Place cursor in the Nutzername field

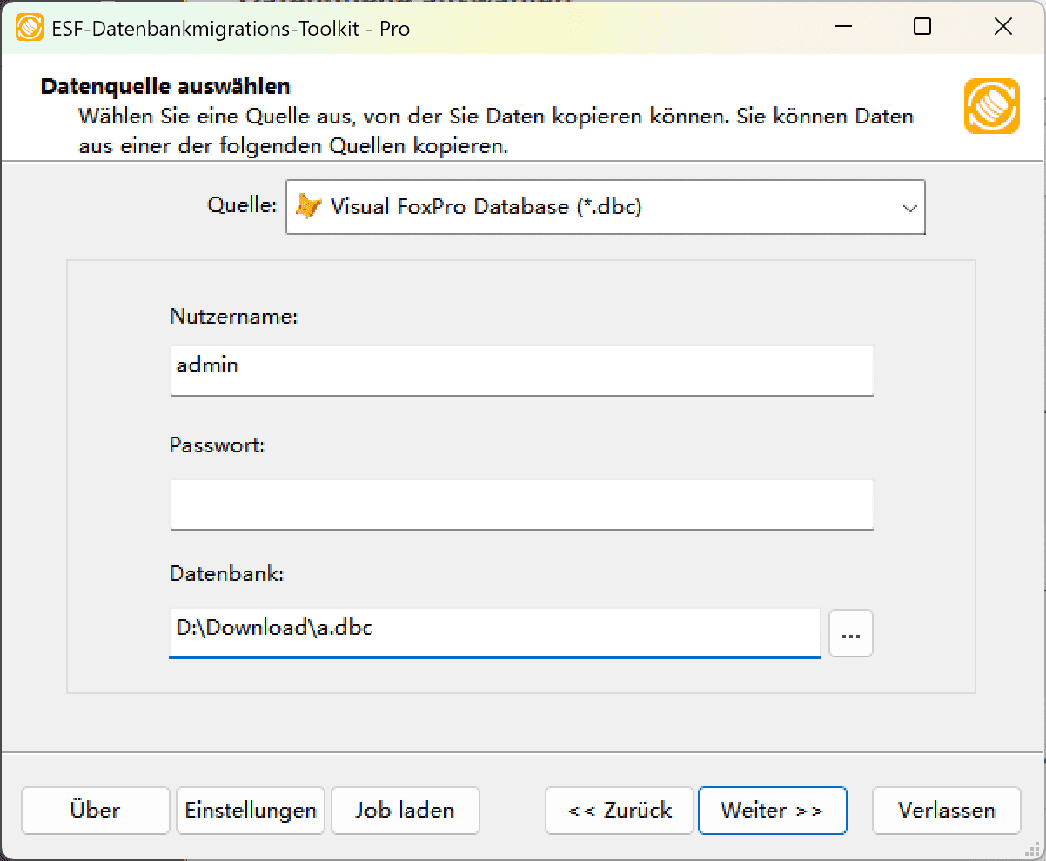[x=520, y=370]
